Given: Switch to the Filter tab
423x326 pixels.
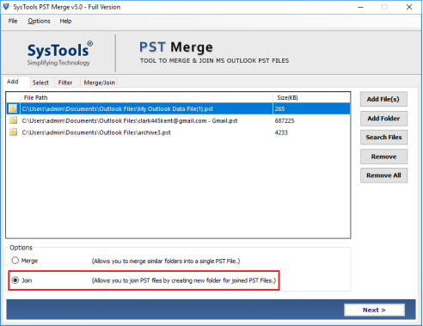Looking at the screenshot, I should 65,83.
